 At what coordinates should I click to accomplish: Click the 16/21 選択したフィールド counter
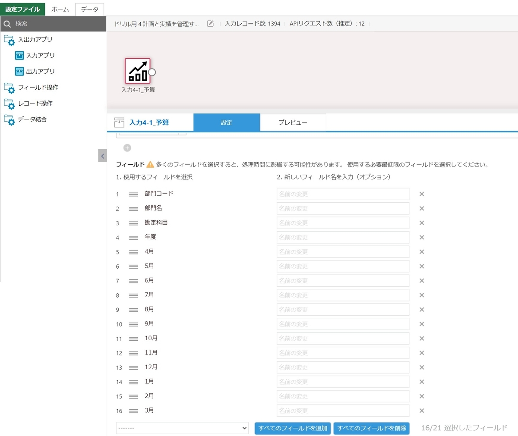[464, 428]
